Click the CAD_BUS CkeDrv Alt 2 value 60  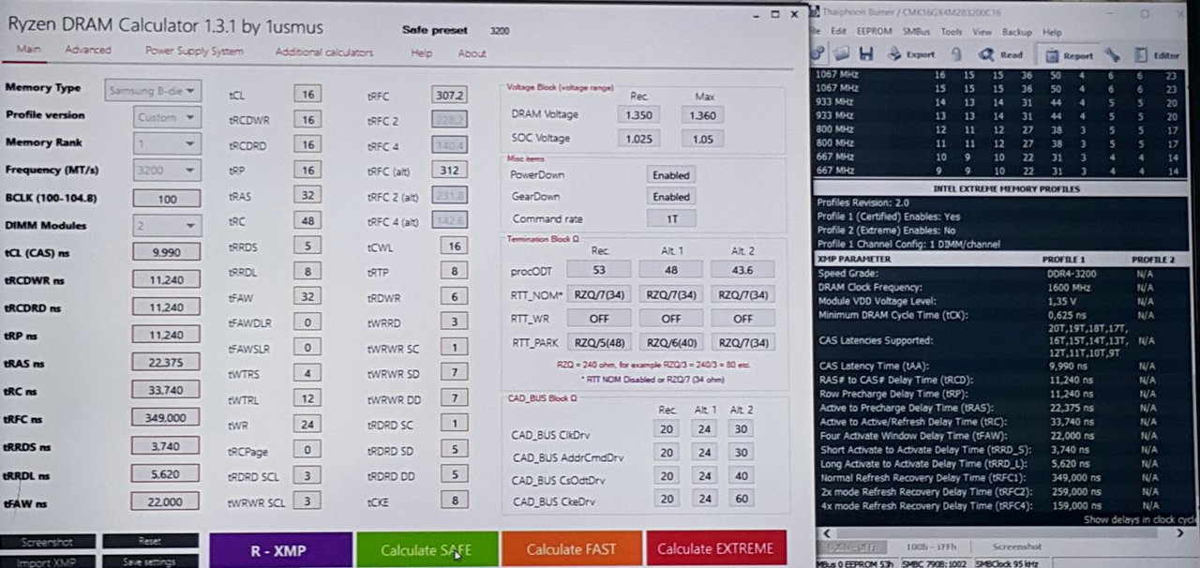(x=739, y=501)
